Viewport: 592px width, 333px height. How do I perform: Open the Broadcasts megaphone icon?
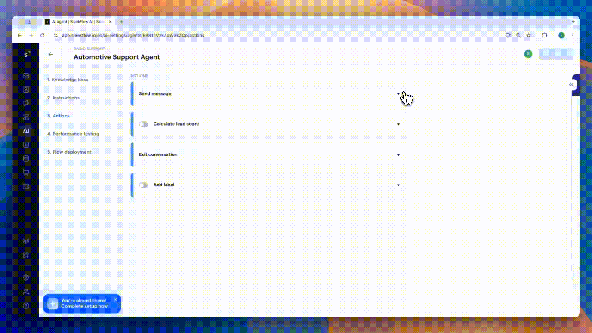(26, 103)
